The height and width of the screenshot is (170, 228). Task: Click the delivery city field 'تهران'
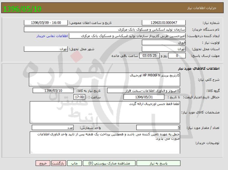[x=46, y=49]
